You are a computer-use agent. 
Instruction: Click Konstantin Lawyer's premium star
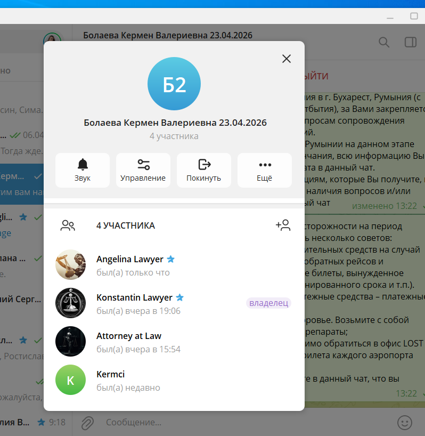pyautogui.click(x=179, y=297)
